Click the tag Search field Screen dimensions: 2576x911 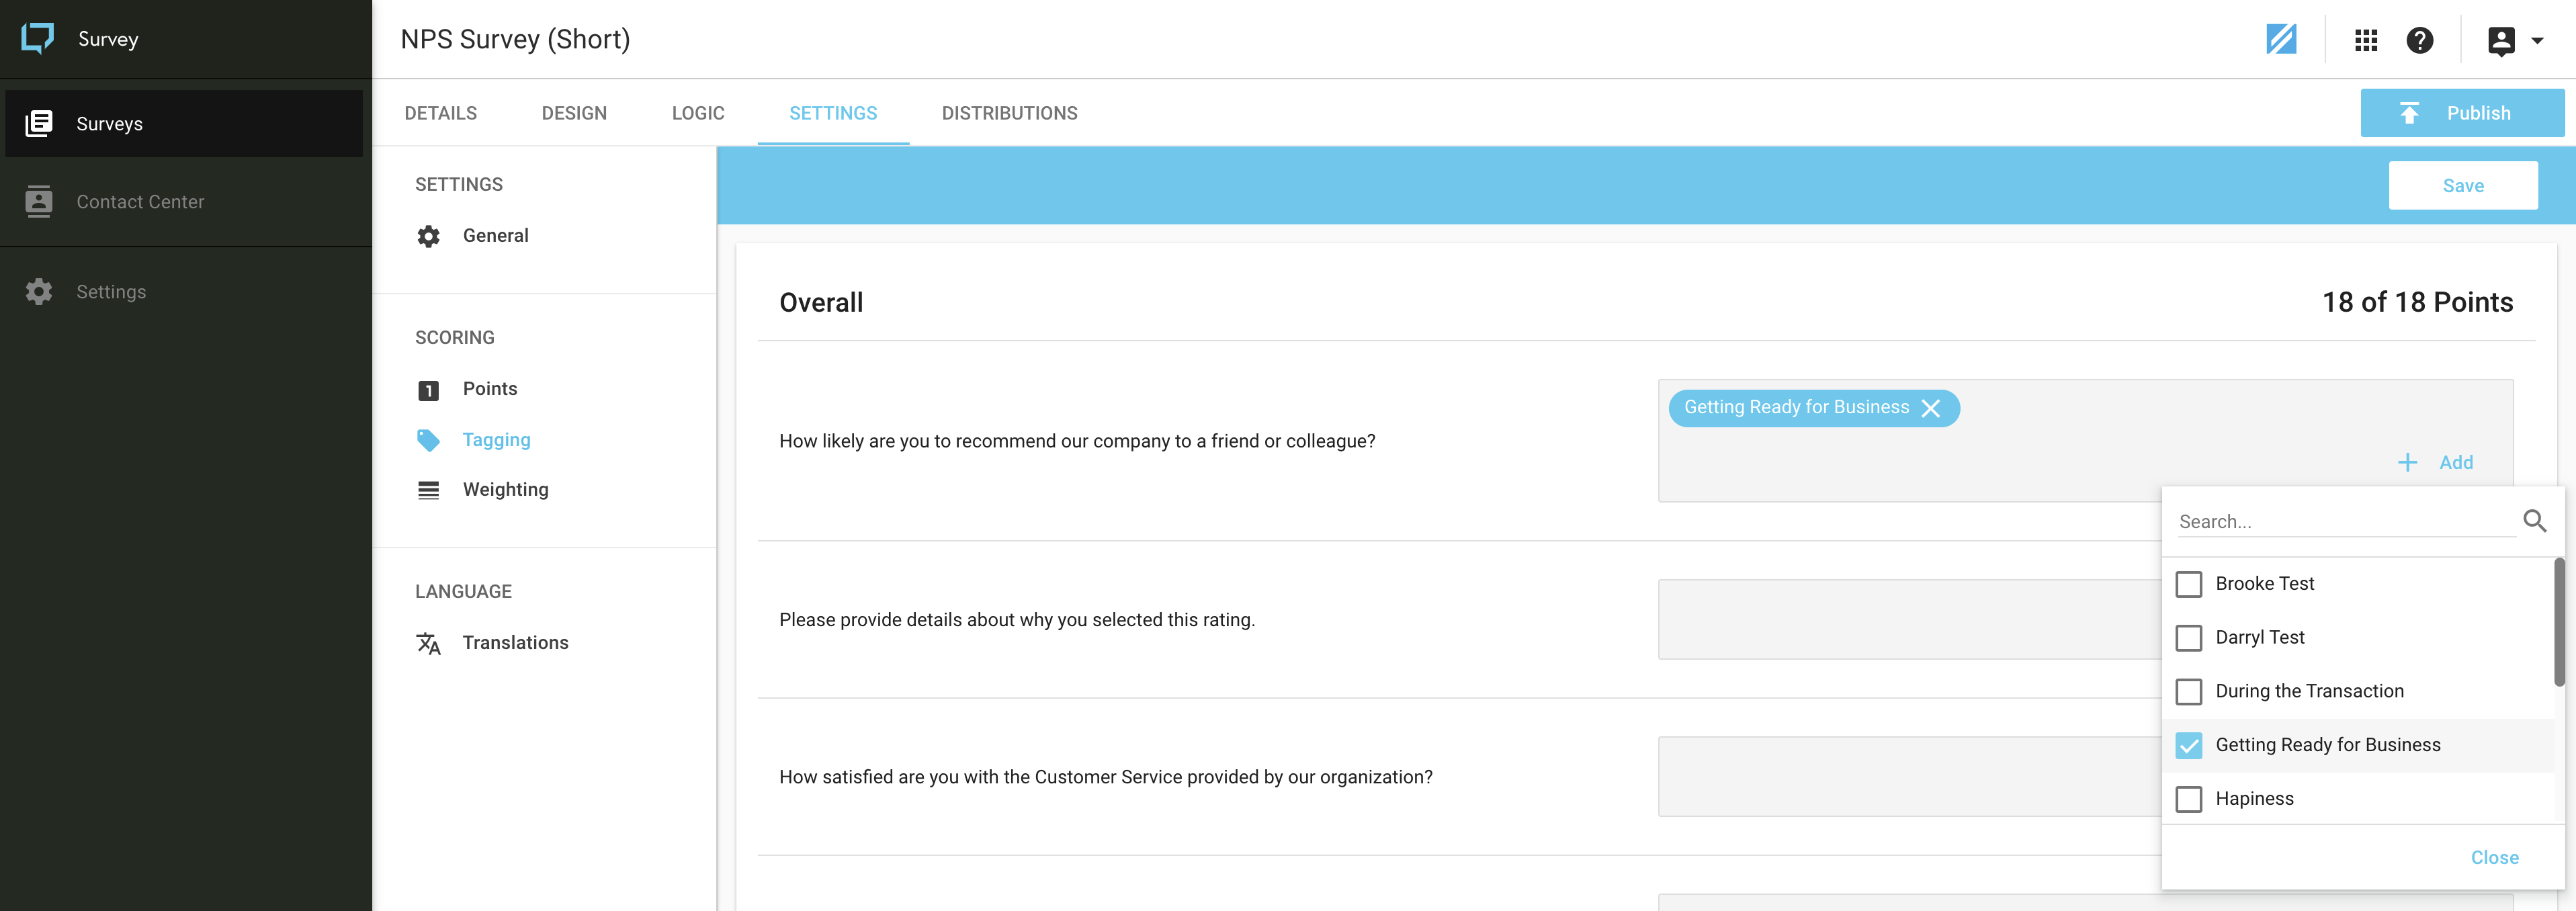[x=2346, y=521]
